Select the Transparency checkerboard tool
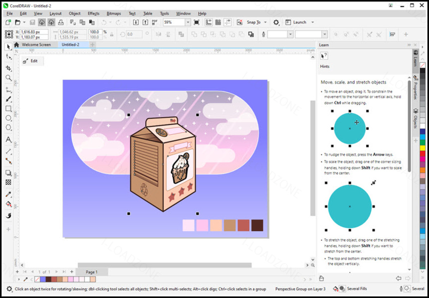 click(x=8, y=182)
